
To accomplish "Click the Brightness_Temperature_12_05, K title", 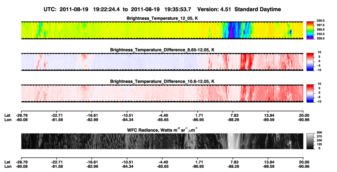I will click(x=162, y=18).
